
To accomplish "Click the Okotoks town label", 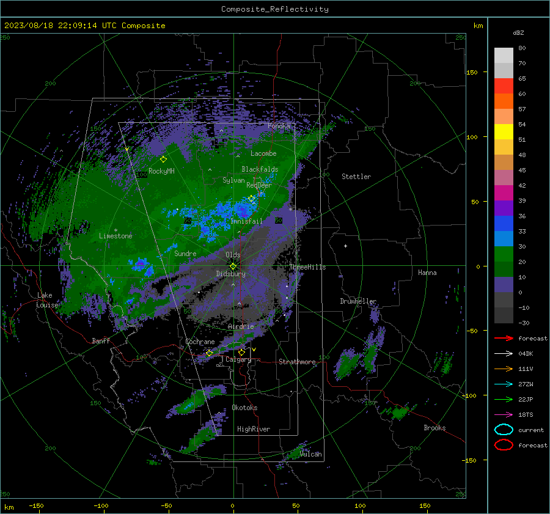I will click(x=244, y=408).
